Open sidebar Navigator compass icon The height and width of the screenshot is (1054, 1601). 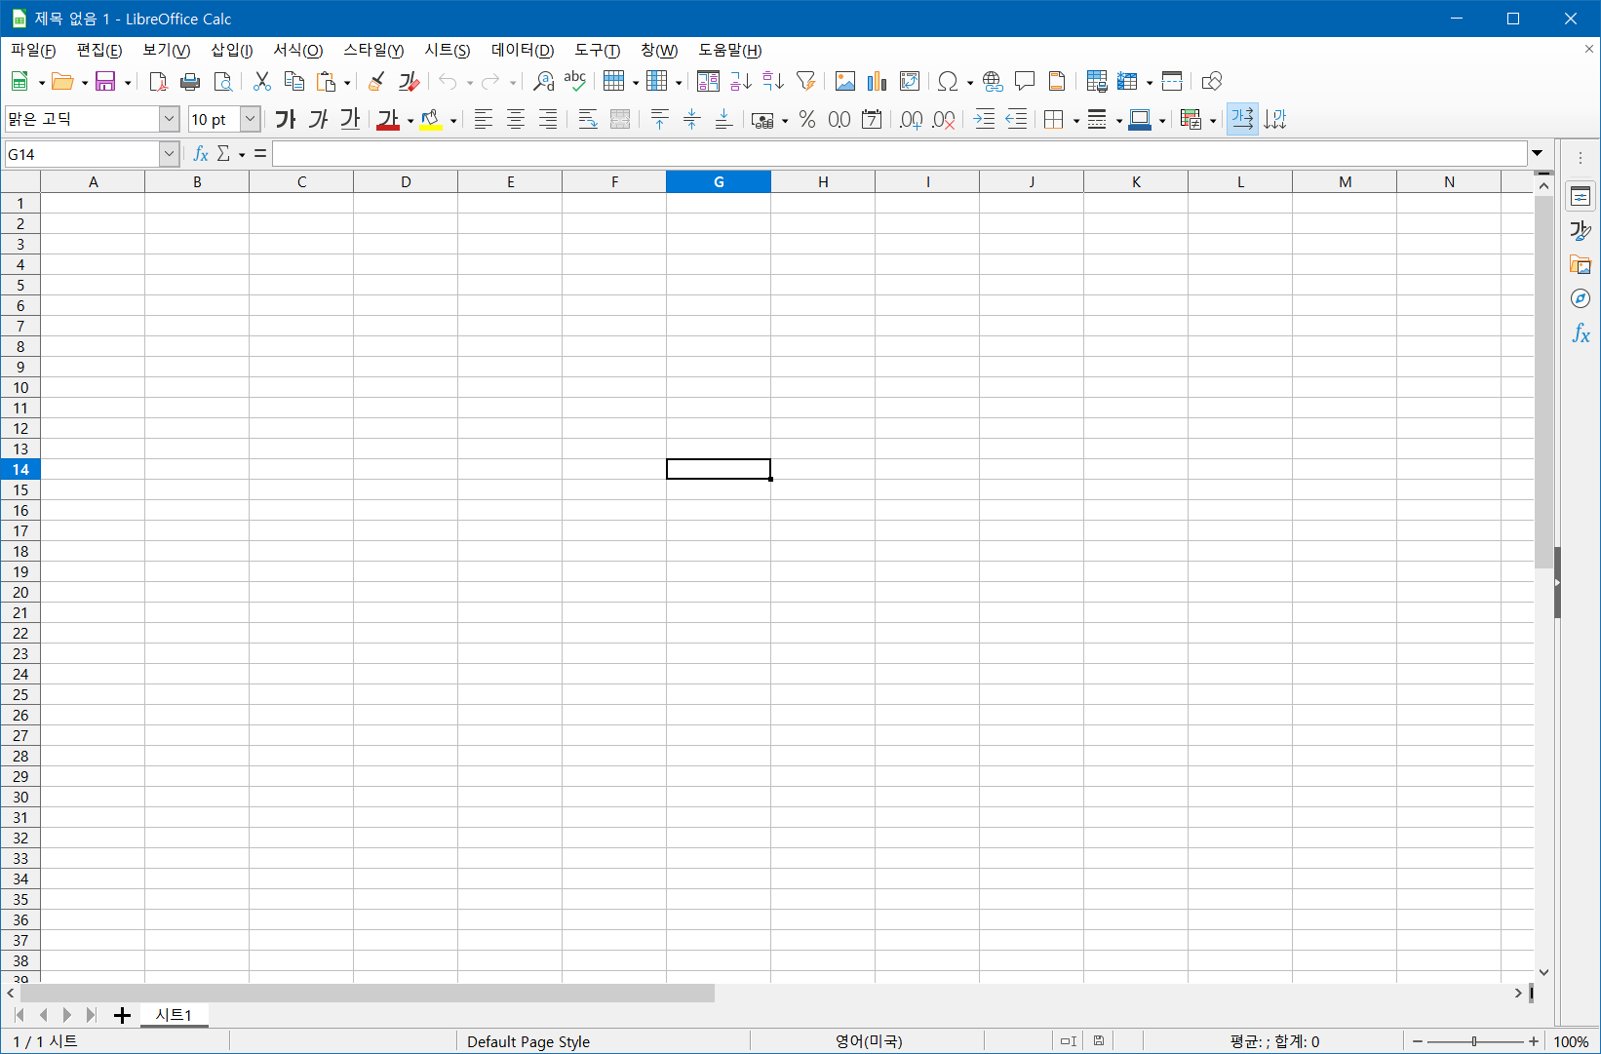tap(1581, 298)
